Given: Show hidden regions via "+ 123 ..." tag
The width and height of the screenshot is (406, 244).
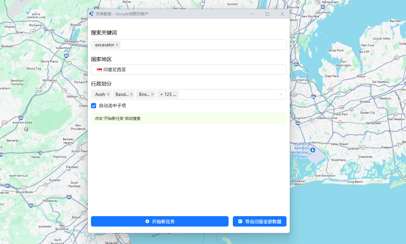Looking at the screenshot, I should coord(168,95).
